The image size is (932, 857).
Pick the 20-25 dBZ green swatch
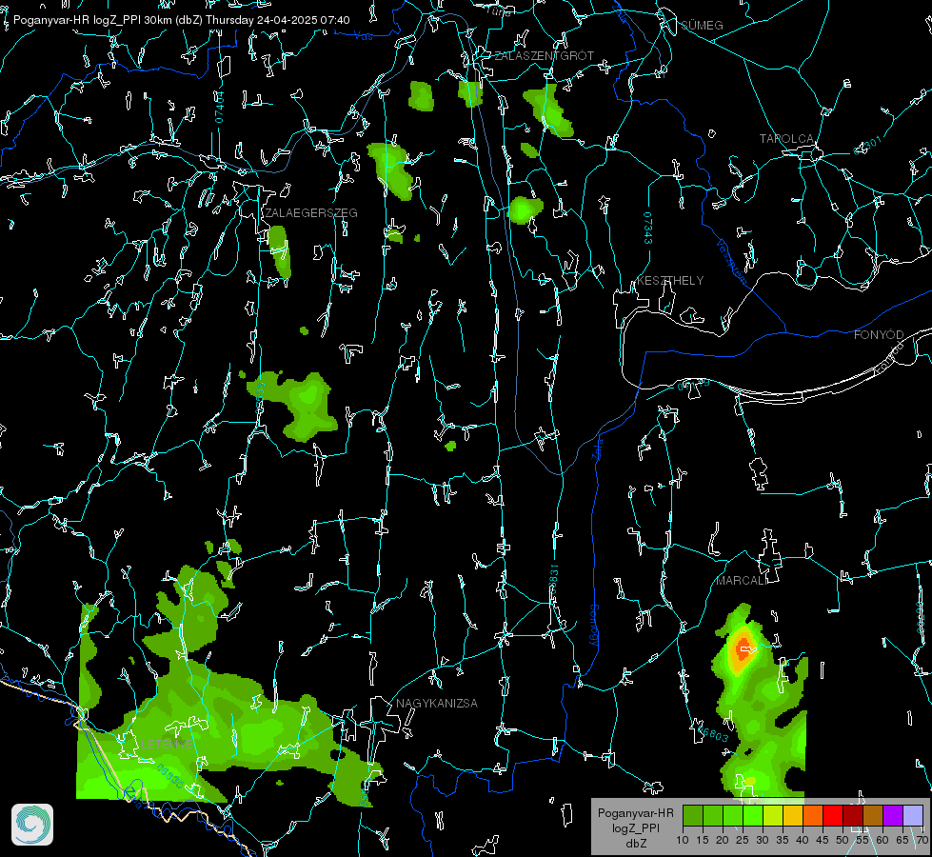coord(733,815)
